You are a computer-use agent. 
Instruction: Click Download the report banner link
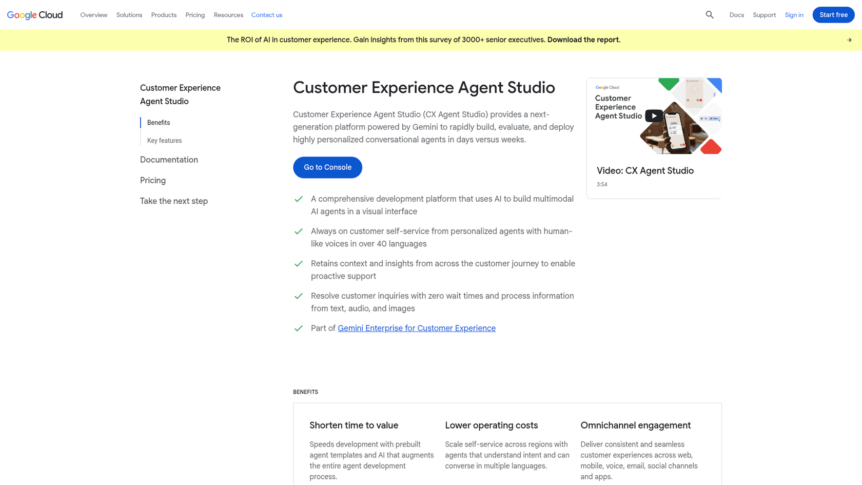pos(584,40)
